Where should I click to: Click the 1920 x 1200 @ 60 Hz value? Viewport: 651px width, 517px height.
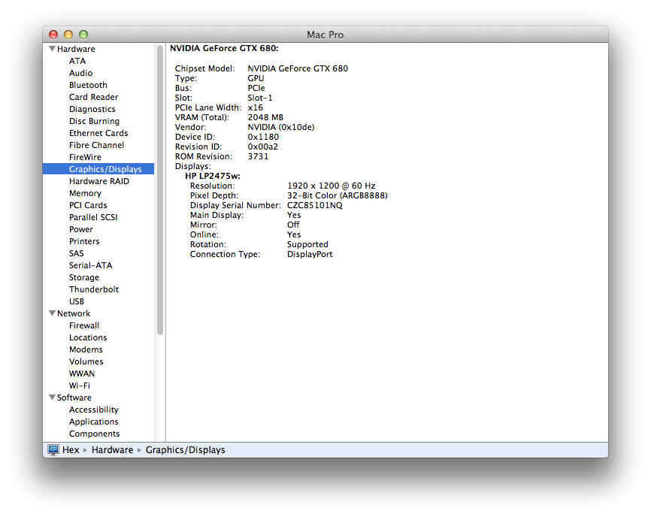tap(332, 186)
